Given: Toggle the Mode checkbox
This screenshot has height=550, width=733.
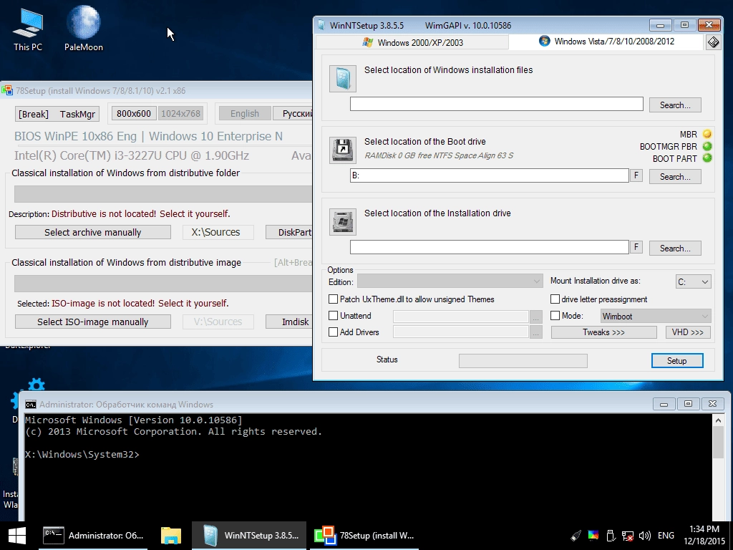Looking at the screenshot, I should (555, 315).
